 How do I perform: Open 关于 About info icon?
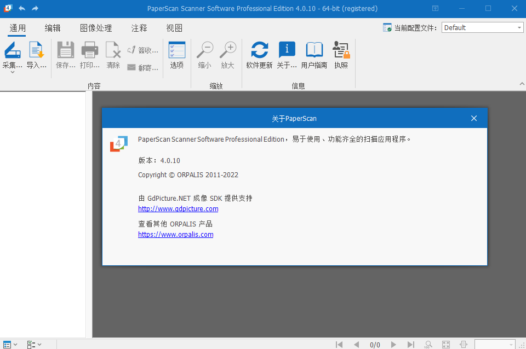pyautogui.click(x=287, y=50)
